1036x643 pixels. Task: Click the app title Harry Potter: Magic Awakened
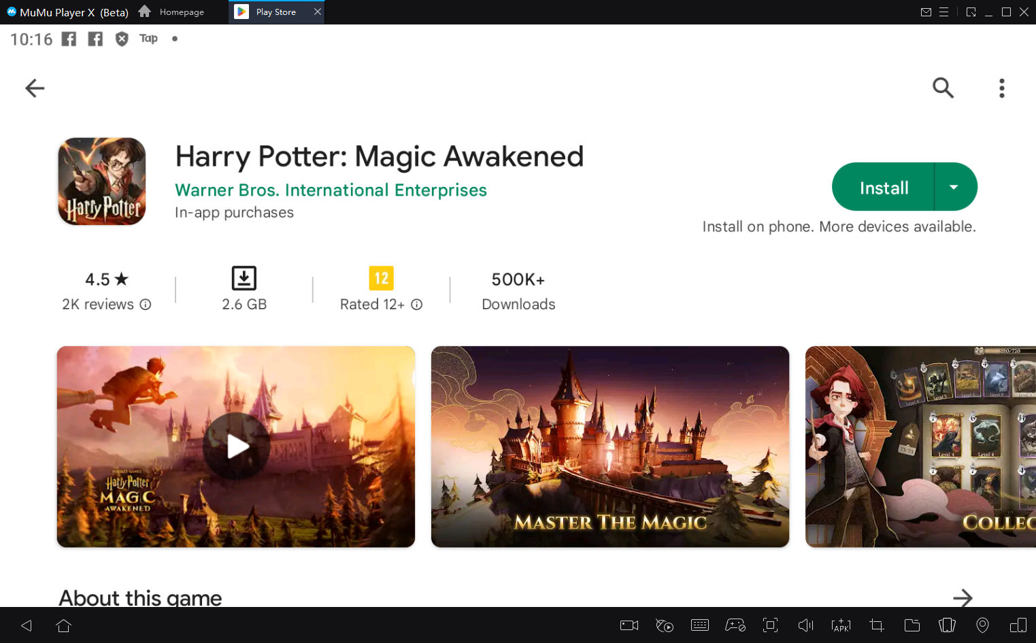pos(380,157)
